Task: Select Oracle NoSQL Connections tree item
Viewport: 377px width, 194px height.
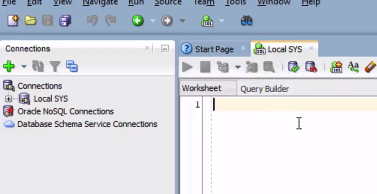Action: [66, 112]
